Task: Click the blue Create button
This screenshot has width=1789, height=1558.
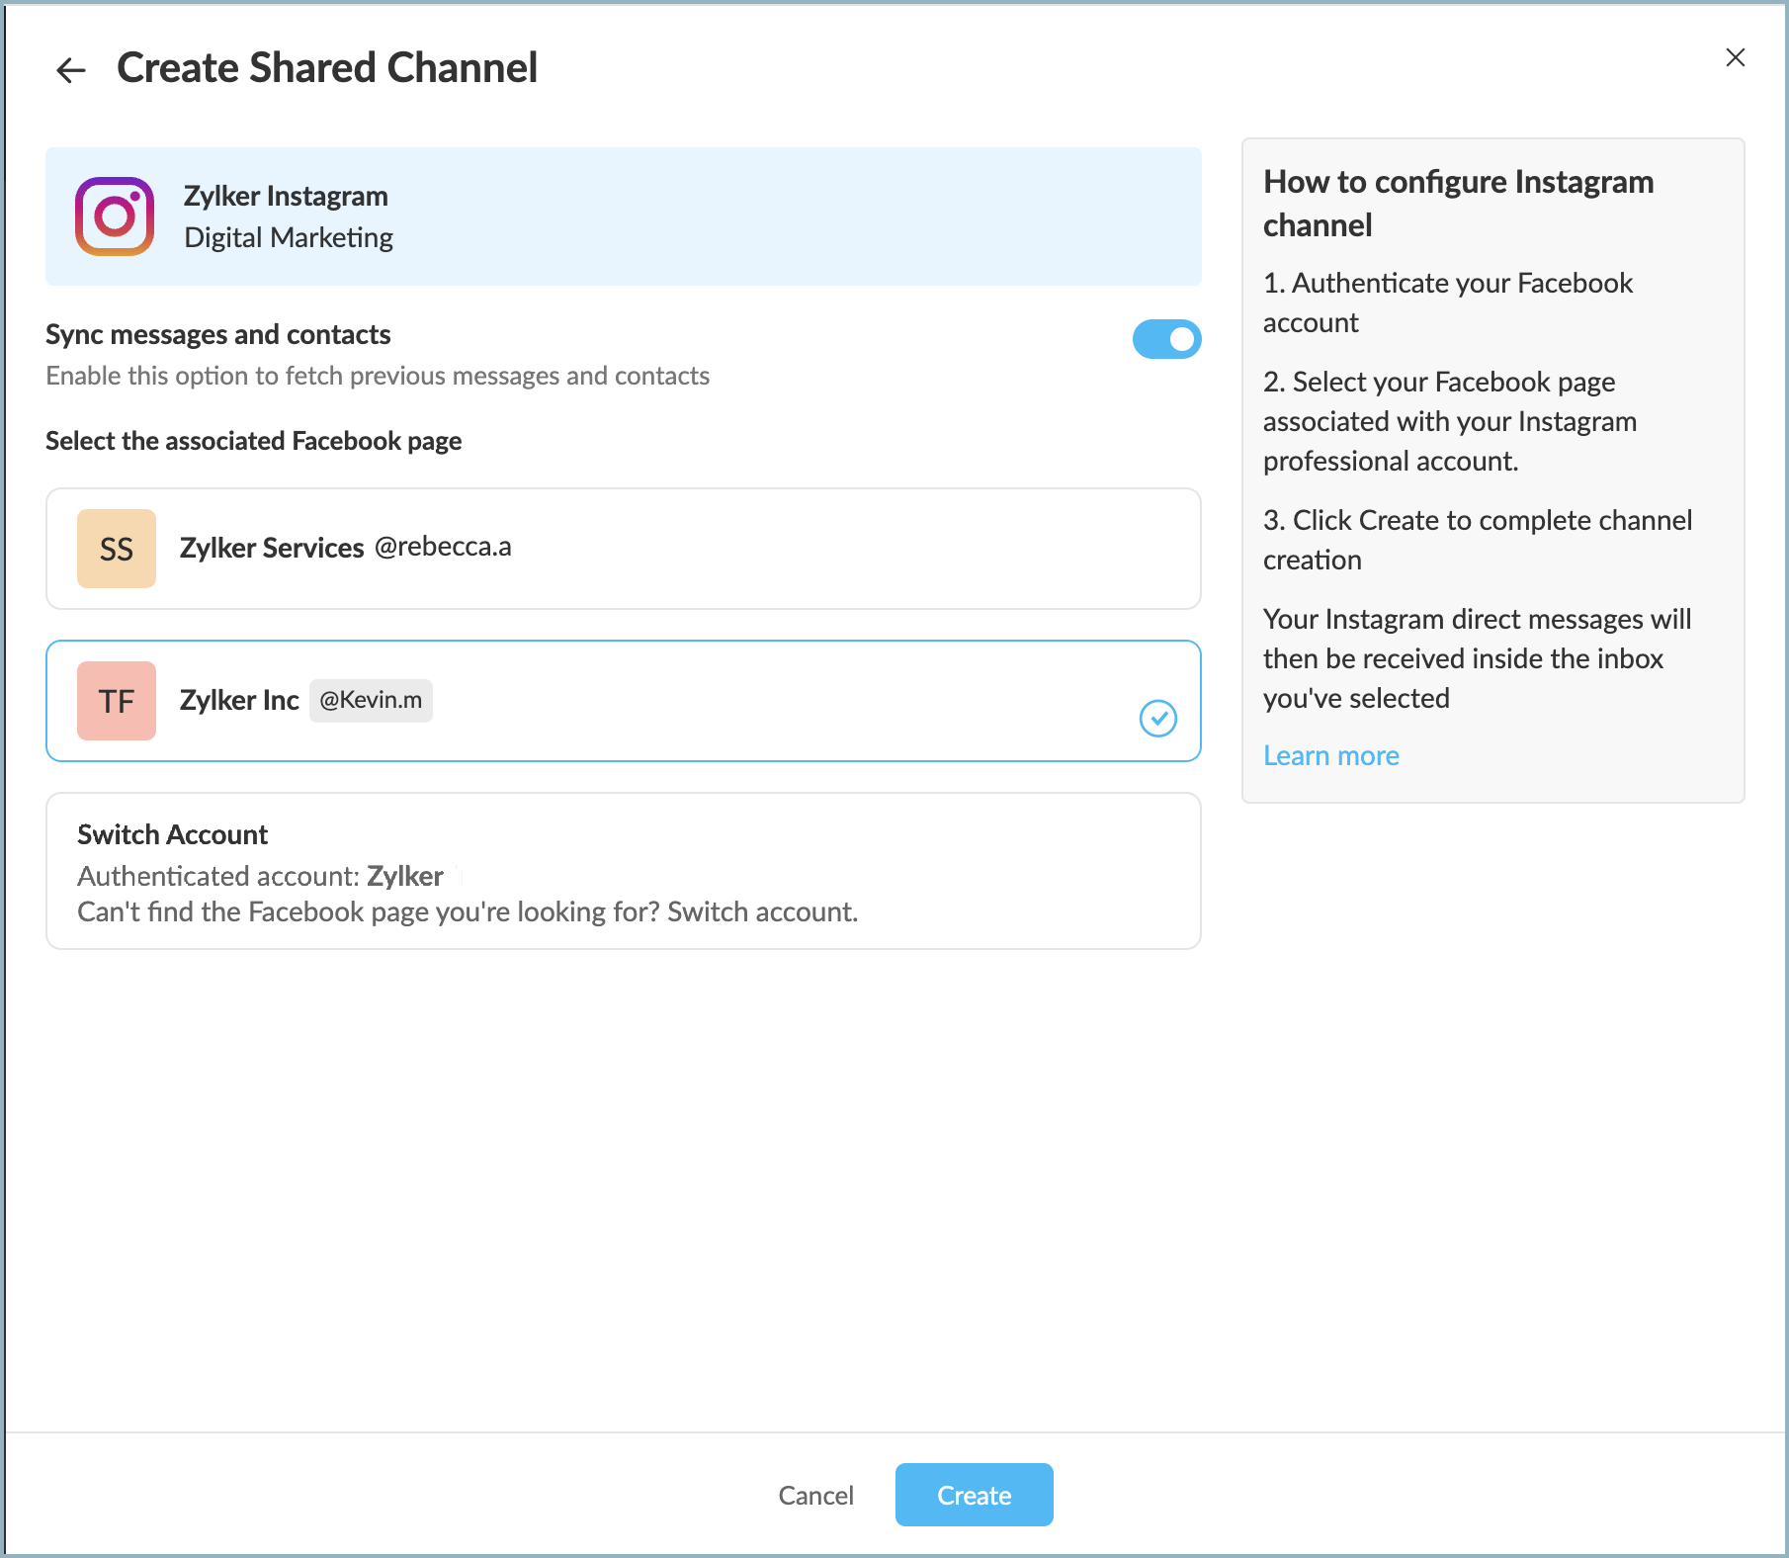Action: [x=974, y=1495]
